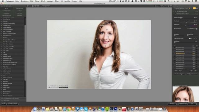Click the OK button

coord(192,104)
